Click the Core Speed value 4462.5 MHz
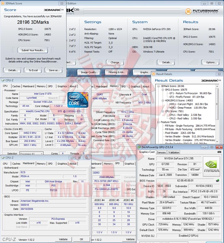 30,133
